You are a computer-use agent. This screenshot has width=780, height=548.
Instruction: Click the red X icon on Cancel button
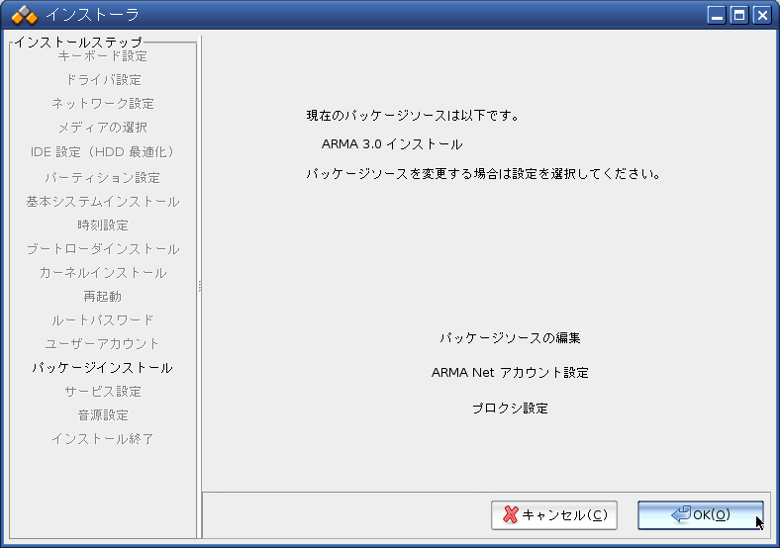click(510, 515)
